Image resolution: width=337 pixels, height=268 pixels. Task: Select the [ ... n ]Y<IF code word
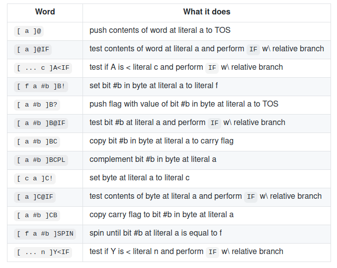tap(43, 252)
